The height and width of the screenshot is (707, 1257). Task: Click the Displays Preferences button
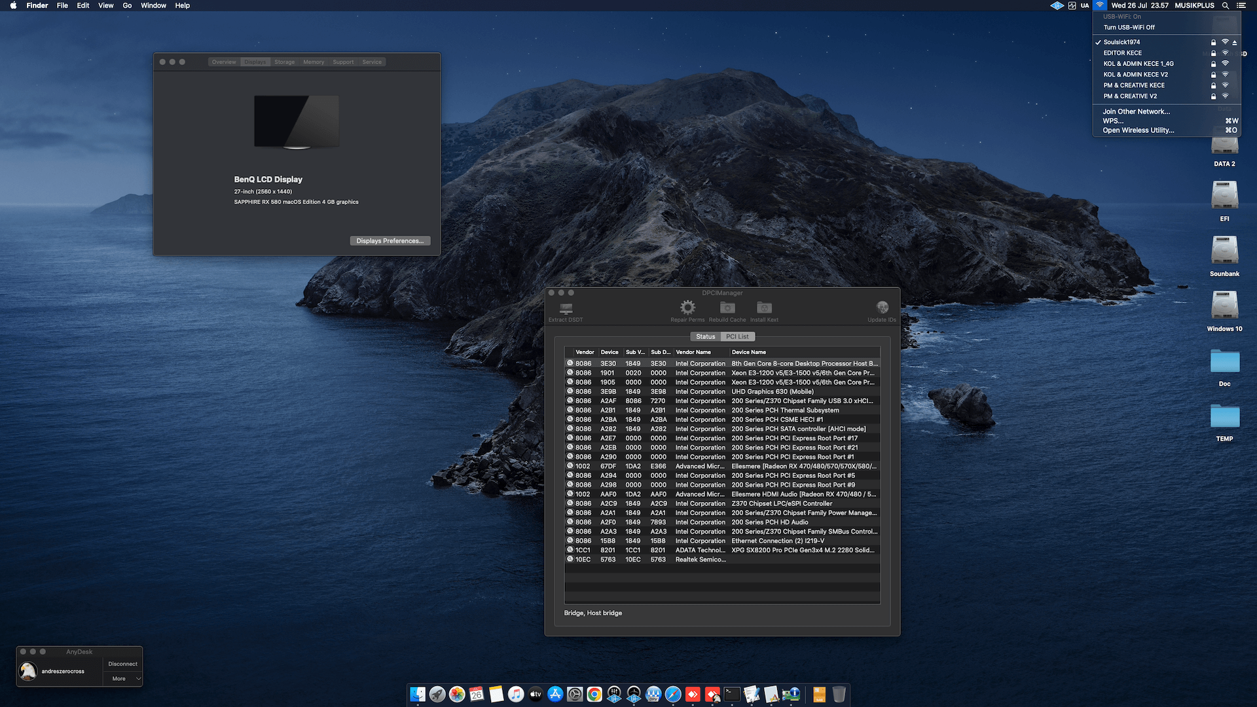(390, 241)
